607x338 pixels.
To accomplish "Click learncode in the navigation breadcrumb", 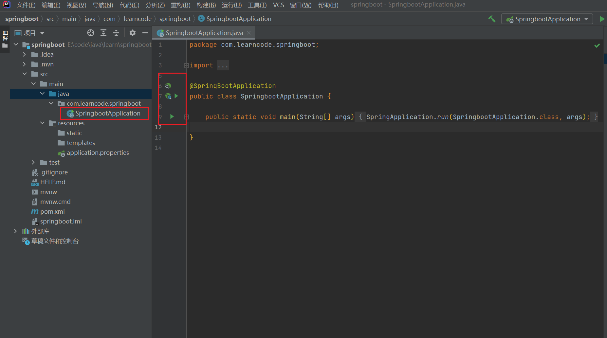I will (138, 19).
